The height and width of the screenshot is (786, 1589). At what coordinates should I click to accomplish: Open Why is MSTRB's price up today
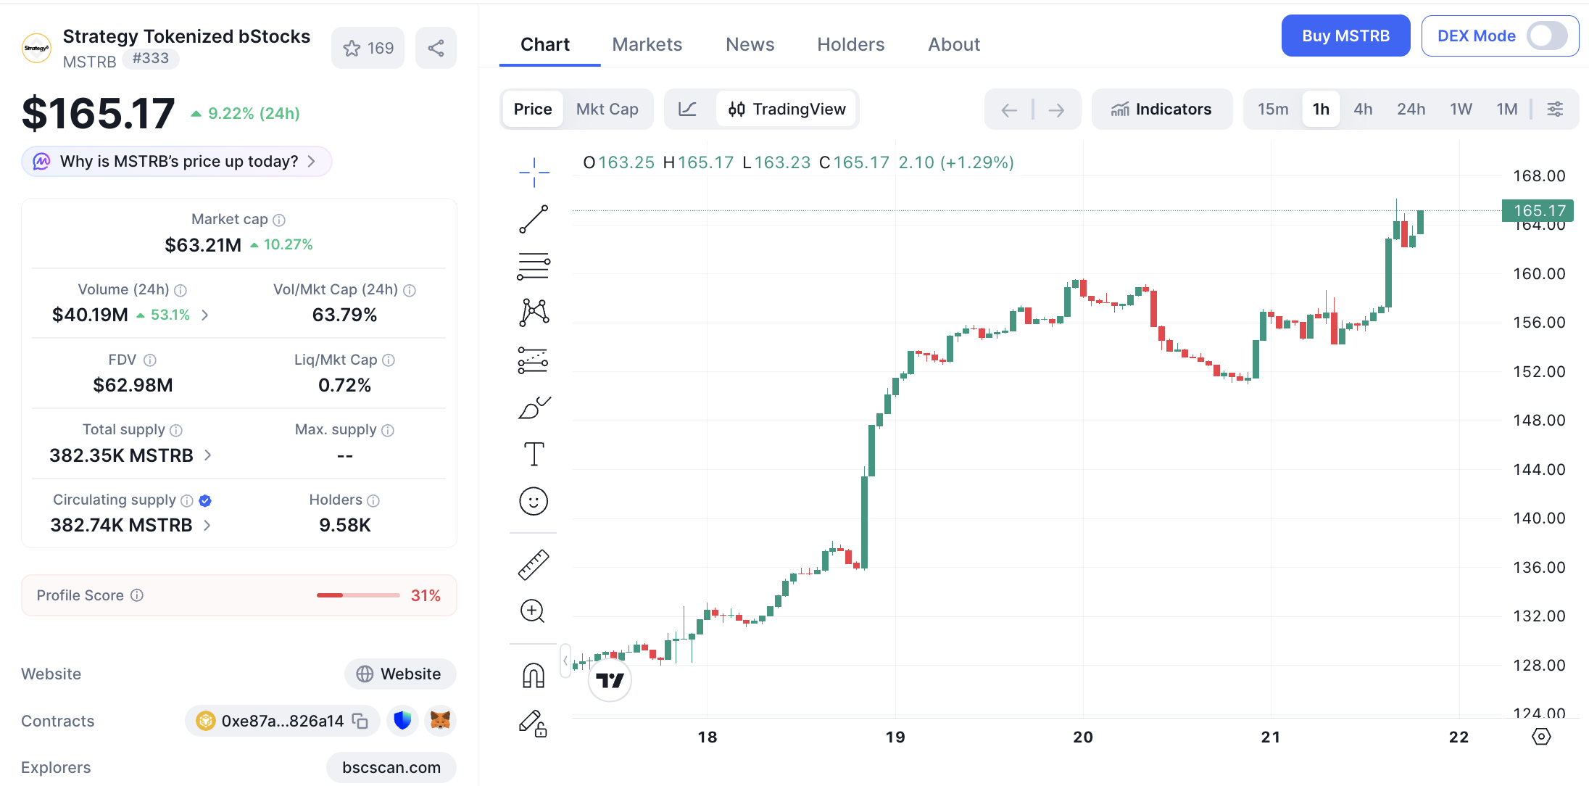pos(177,161)
